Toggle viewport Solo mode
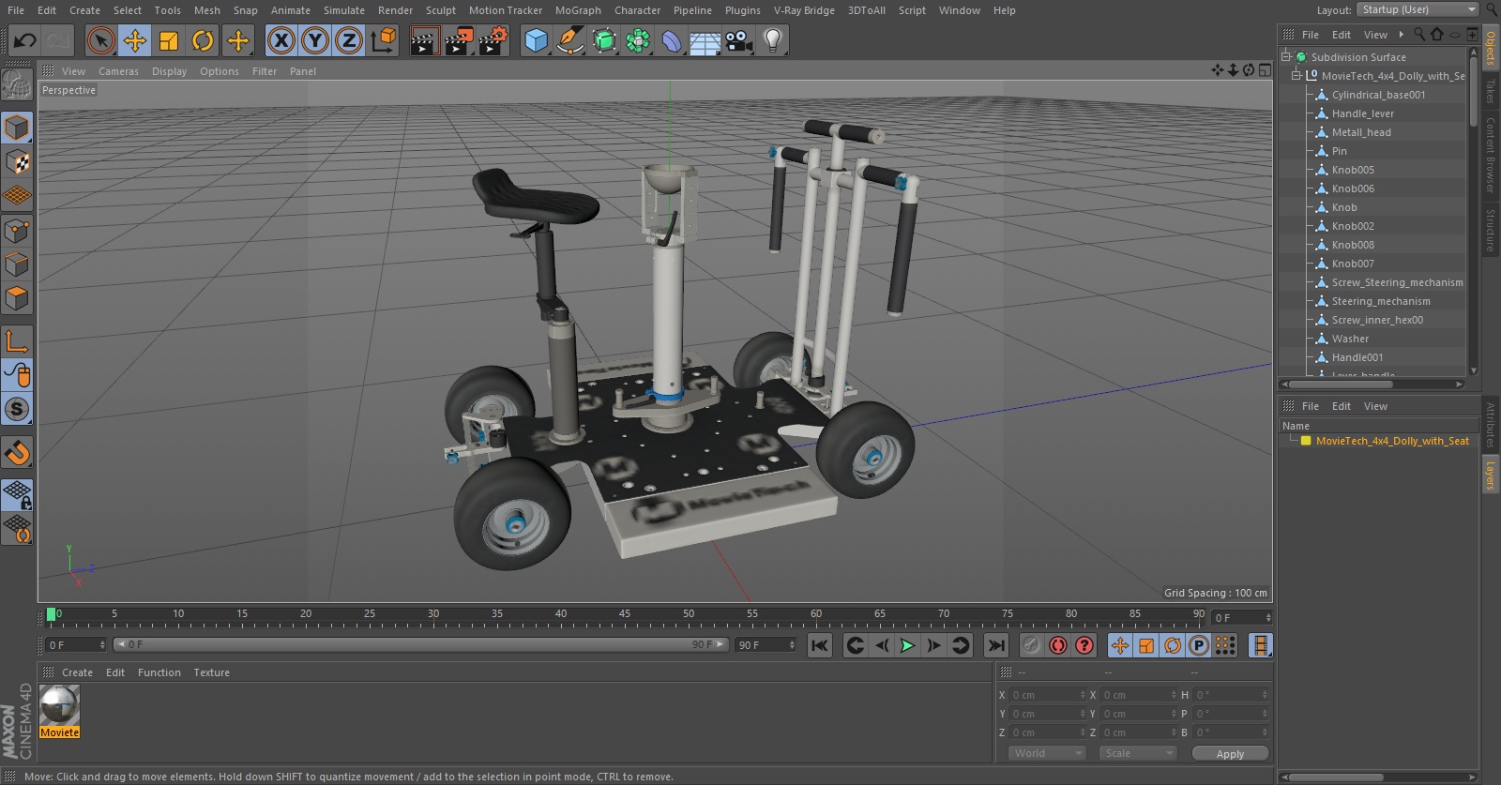1501x785 pixels. (x=17, y=409)
